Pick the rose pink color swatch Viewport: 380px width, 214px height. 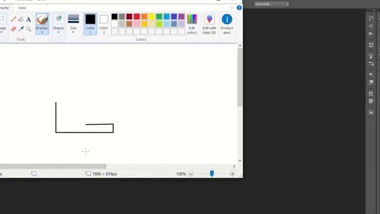tap(137, 24)
